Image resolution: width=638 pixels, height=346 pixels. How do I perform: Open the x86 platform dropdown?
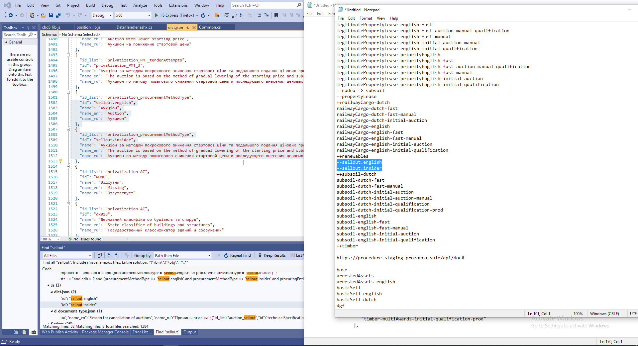(x=133, y=15)
